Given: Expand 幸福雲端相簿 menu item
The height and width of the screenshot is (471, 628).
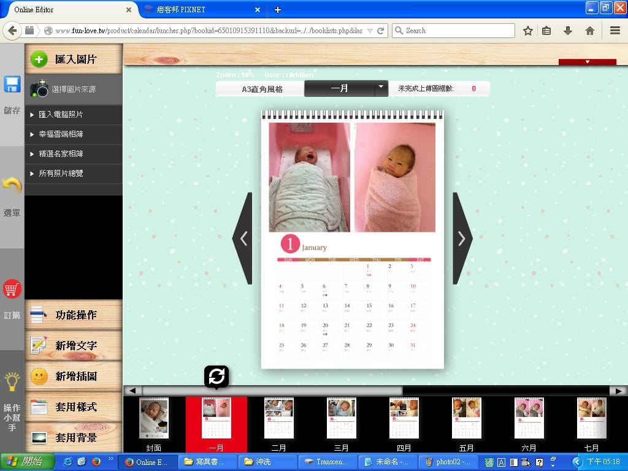Looking at the screenshot, I should point(74,134).
